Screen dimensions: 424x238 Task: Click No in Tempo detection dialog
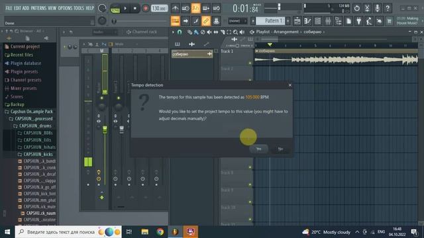(x=280, y=149)
